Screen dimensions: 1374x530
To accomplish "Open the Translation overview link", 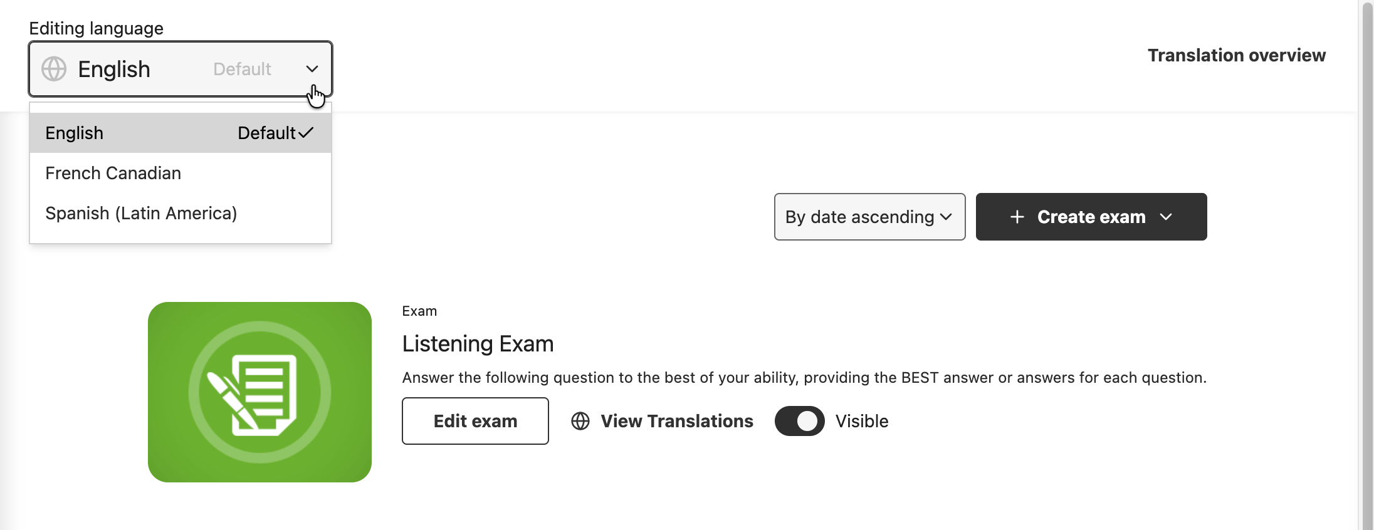I will tap(1236, 55).
